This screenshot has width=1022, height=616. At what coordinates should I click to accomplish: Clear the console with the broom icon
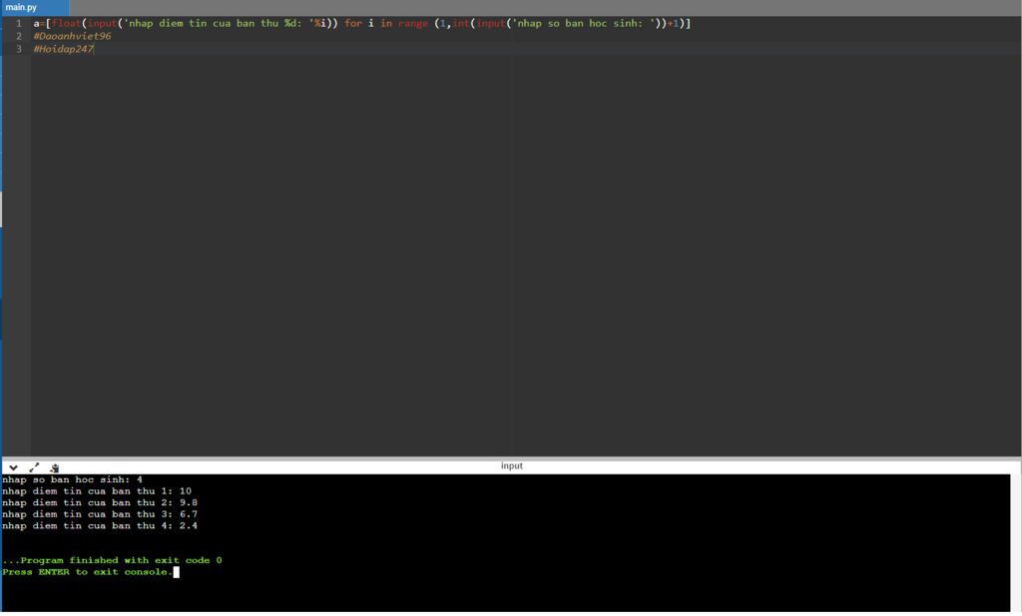54,467
